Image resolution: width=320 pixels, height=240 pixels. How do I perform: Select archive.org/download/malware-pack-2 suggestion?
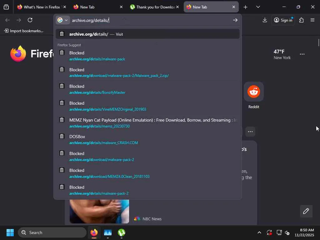point(147,156)
